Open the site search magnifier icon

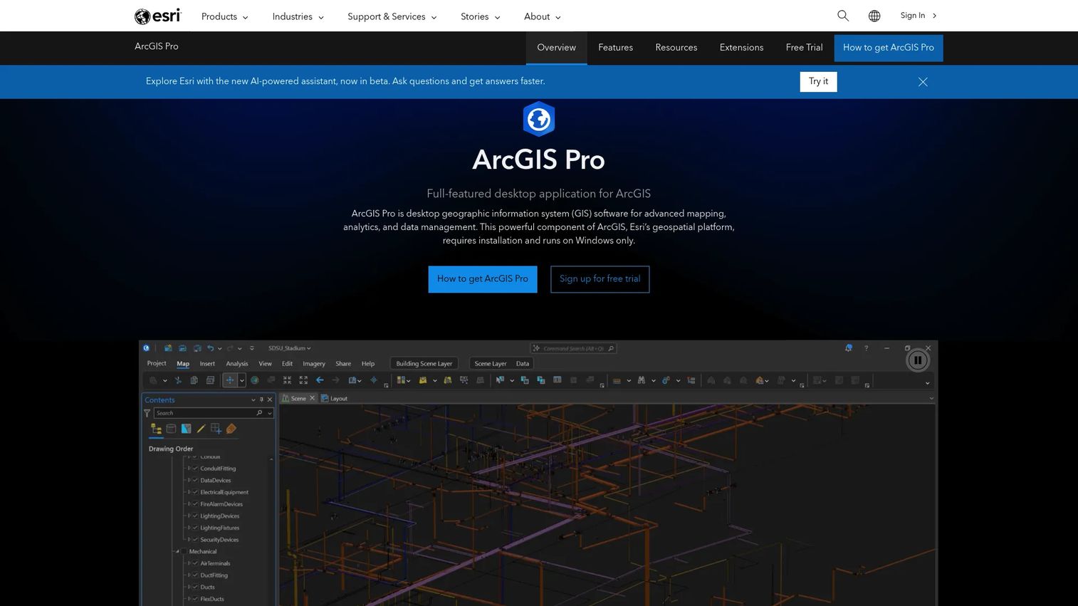pyautogui.click(x=843, y=16)
